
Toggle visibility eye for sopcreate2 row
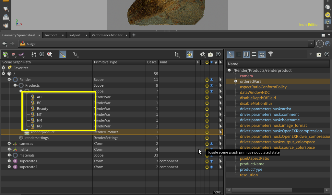tap(211, 167)
